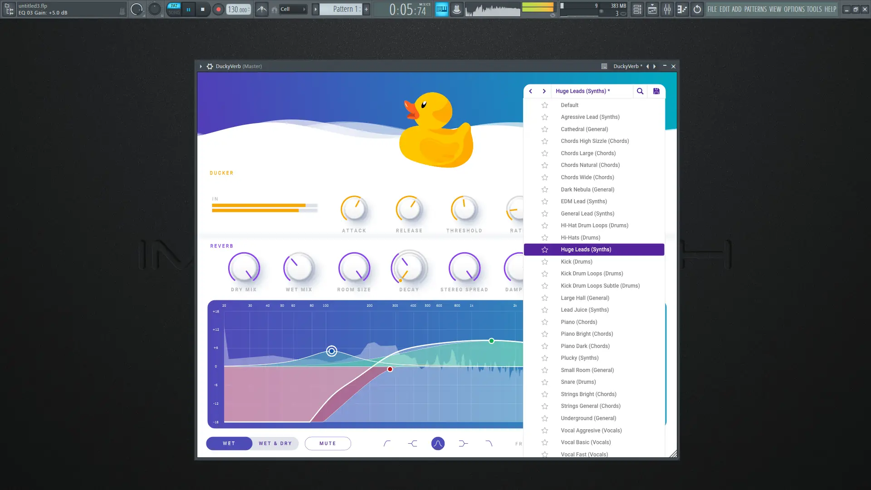Screen dimensions: 871x490
Task: Open the OPTIONS menu
Action: pos(794,9)
